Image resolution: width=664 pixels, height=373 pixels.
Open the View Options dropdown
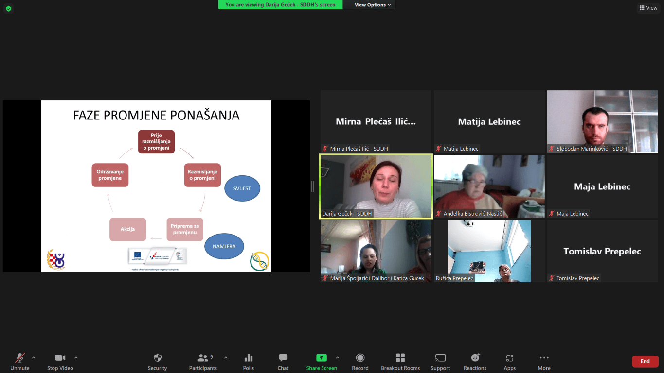(x=373, y=5)
